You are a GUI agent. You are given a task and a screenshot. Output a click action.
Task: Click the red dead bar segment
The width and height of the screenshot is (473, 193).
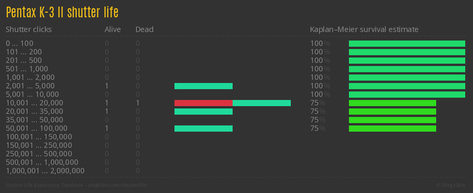[203, 103]
